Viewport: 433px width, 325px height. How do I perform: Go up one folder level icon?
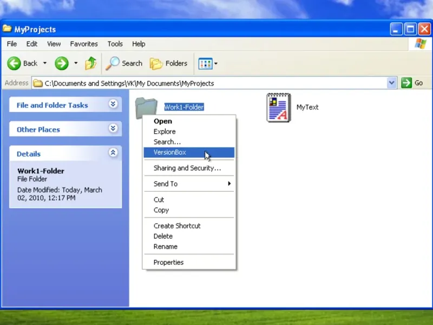tap(90, 63)
